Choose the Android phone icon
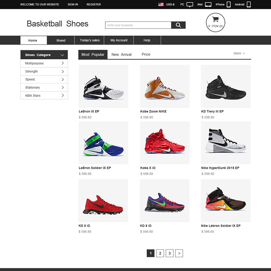271x271 pixels. point(249,4)
